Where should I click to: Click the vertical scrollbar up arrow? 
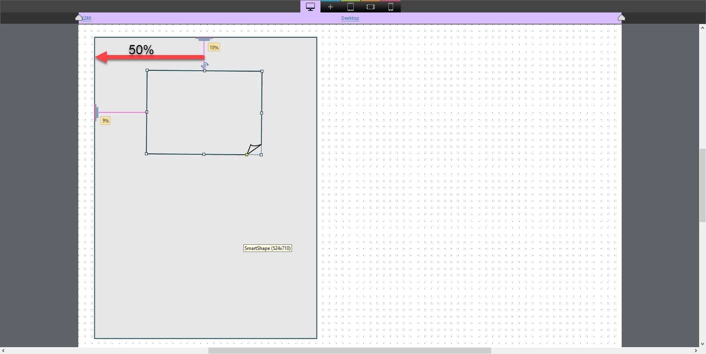tap(702, 28)
